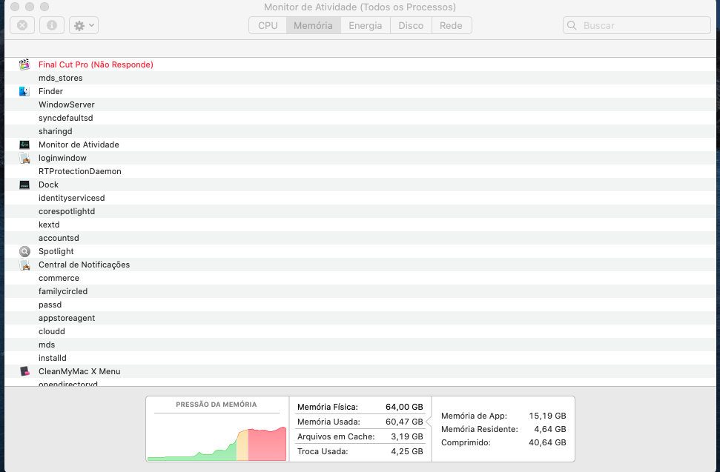Select the cloudd process
The width and height of the screenshot is (720, 472).
[x=51, y=331]
